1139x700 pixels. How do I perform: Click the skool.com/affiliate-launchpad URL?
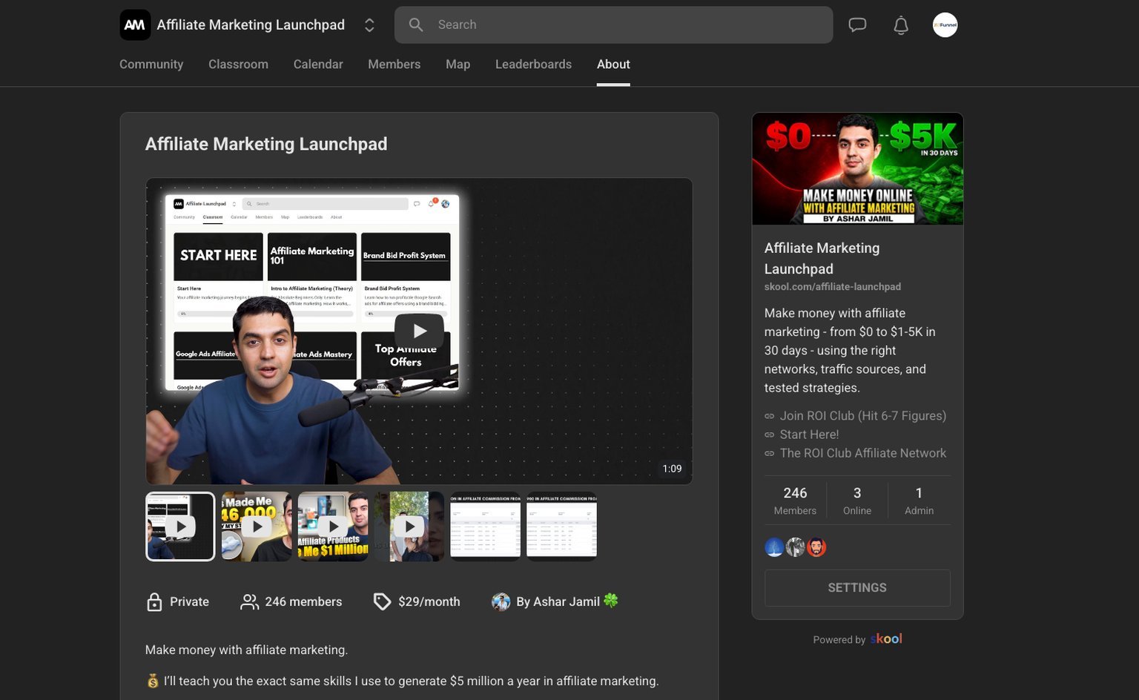pyautogui.click(x=833, y=286)
